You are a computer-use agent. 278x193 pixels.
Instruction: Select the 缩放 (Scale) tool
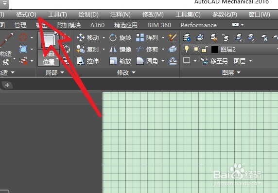121,61
